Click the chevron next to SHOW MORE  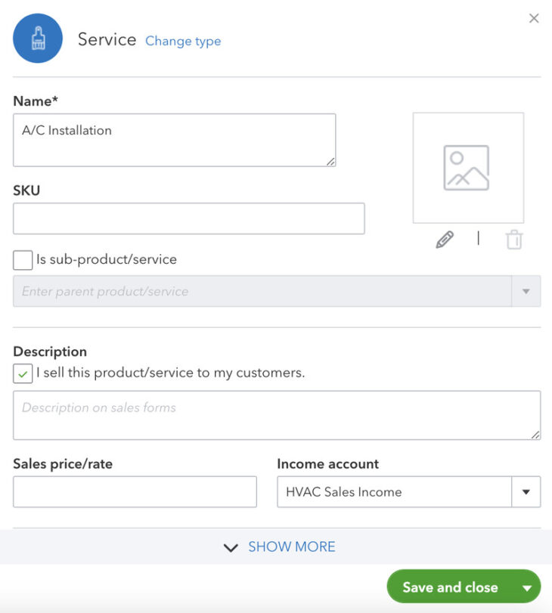(231, 547)
